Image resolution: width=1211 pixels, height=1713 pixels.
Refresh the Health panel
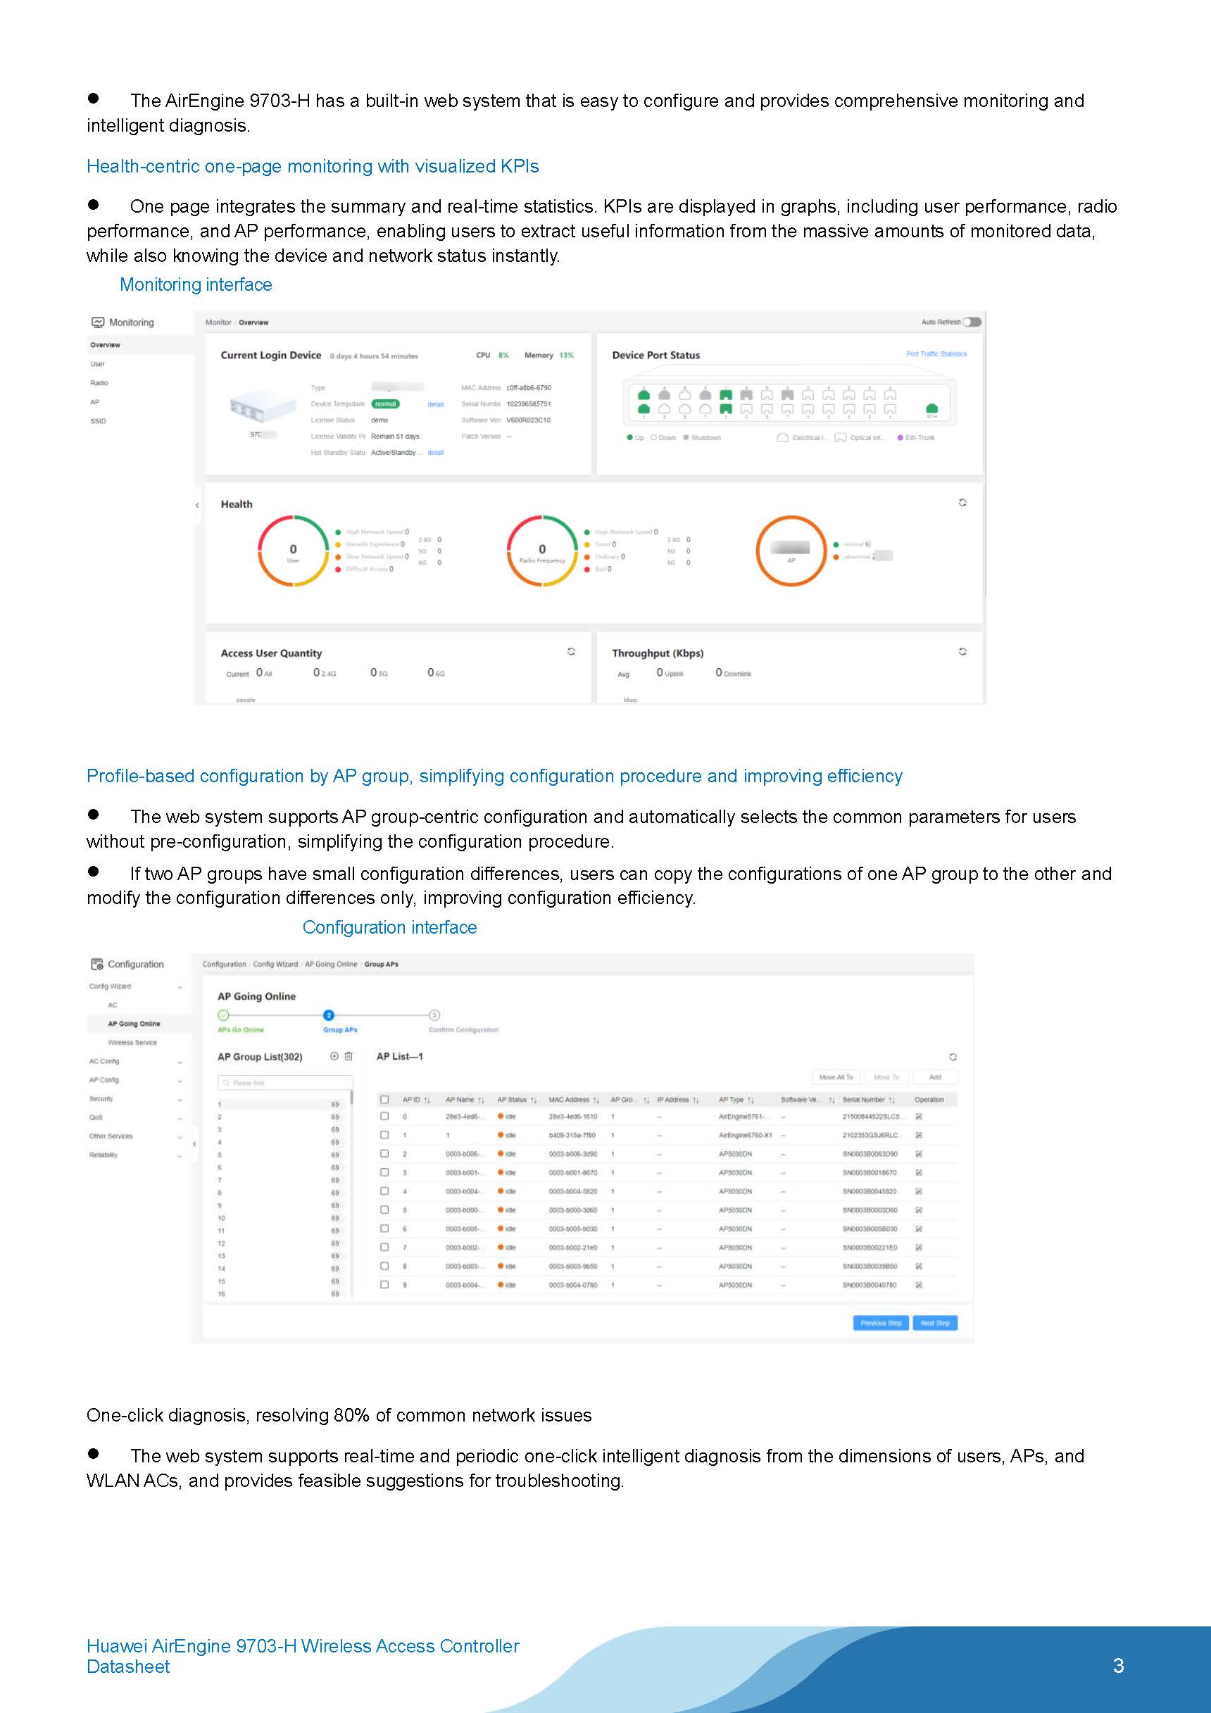(962, 503)
